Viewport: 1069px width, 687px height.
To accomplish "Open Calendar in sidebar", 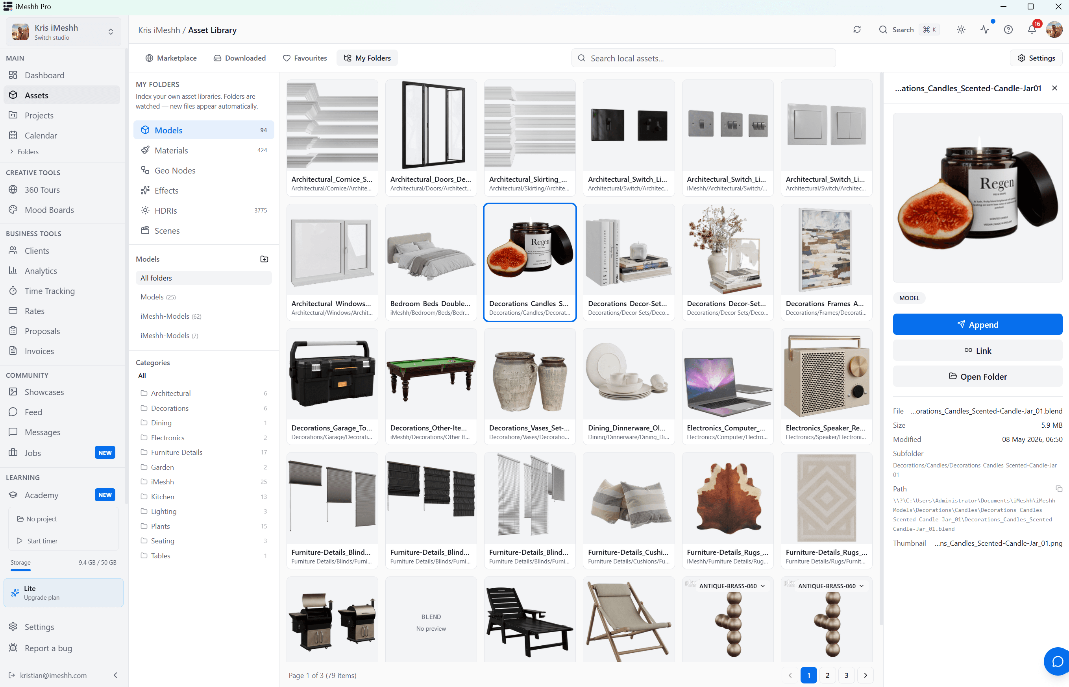I will 62,135.
